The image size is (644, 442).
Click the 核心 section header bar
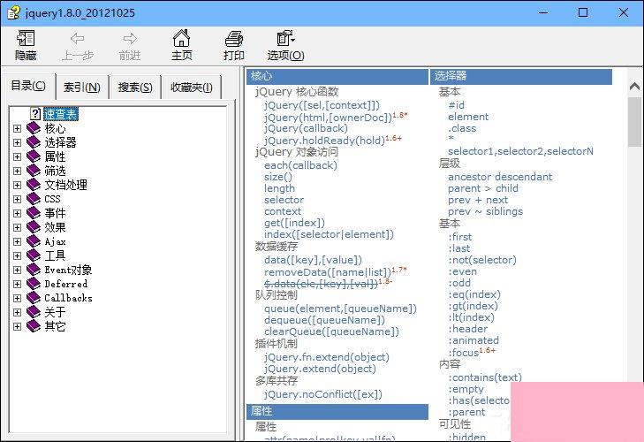pos(337,76)
